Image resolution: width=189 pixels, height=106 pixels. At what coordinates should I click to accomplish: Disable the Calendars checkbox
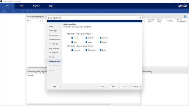pos(101,38)
